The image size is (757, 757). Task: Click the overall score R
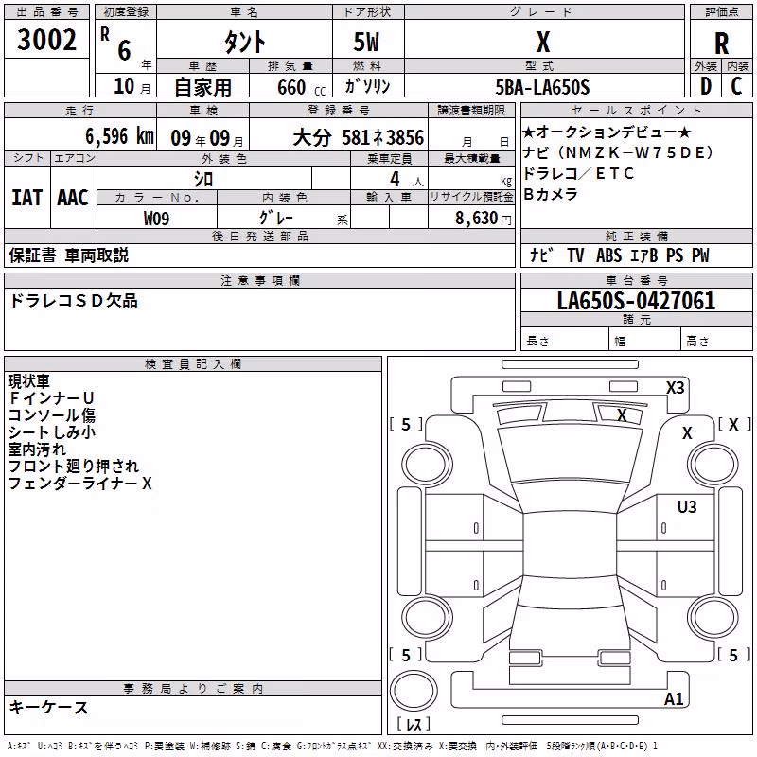tap(721, 44)
